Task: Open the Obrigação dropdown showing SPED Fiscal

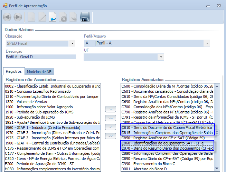Action: [72, 43]
